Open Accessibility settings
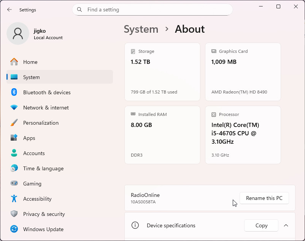 [x=37, y=199]
